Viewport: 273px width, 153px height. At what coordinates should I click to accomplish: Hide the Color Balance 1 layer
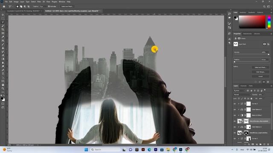pos(235,127)
